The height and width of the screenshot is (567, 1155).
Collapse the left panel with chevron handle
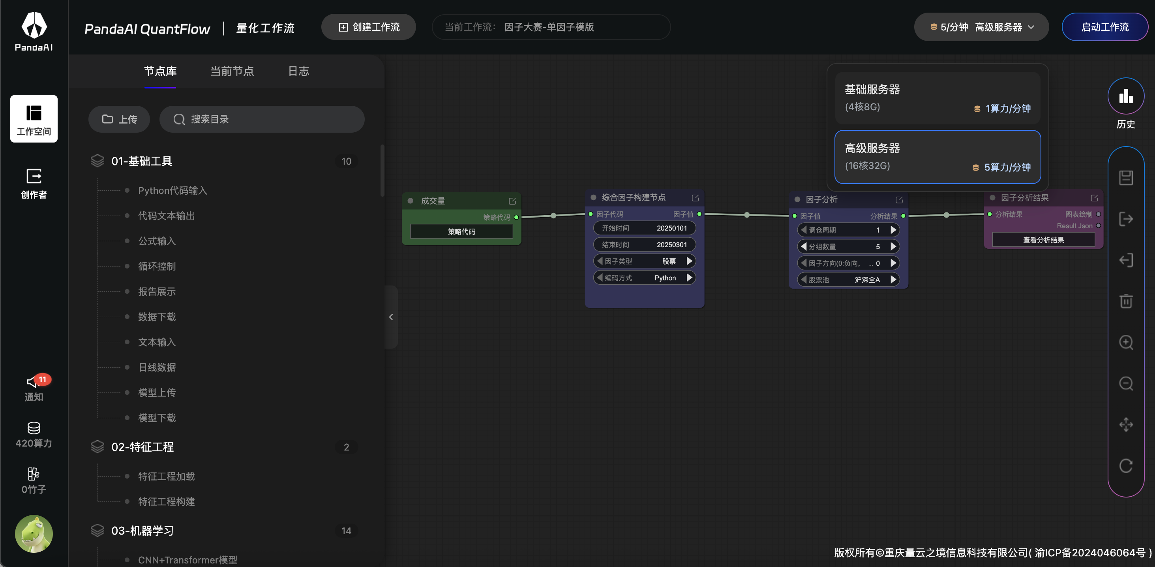tap(391, 317)
